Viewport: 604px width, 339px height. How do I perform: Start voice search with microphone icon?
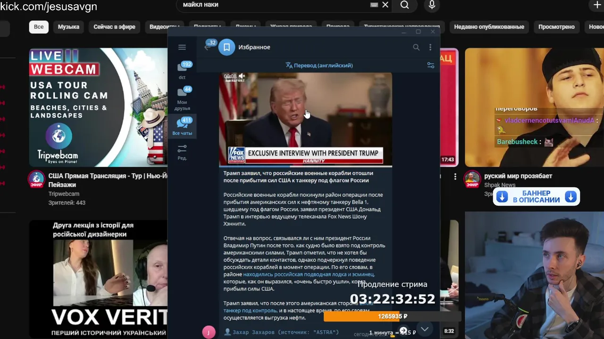pyautogui.click(x=431, y=5)
